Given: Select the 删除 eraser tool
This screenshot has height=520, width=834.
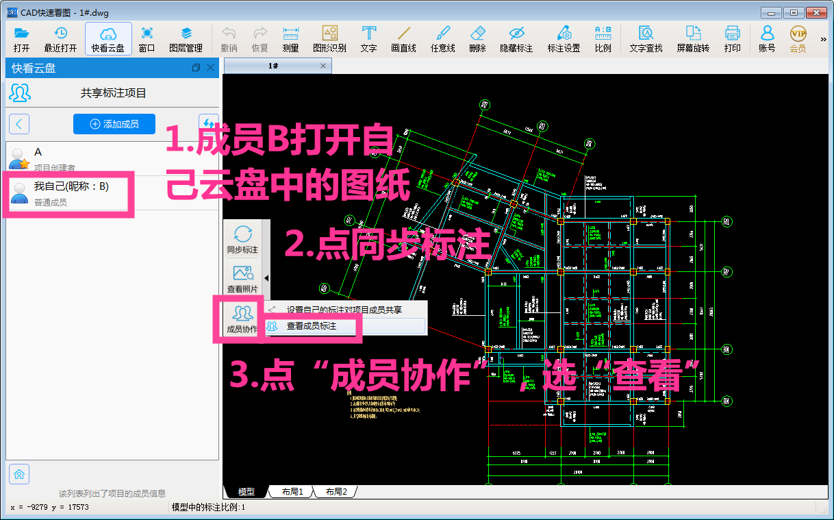Looking at the screenshot, I should pos(477,39).
